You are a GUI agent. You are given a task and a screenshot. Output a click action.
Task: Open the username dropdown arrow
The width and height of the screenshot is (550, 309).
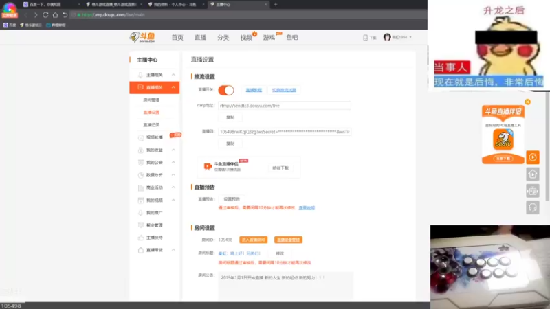410,37
